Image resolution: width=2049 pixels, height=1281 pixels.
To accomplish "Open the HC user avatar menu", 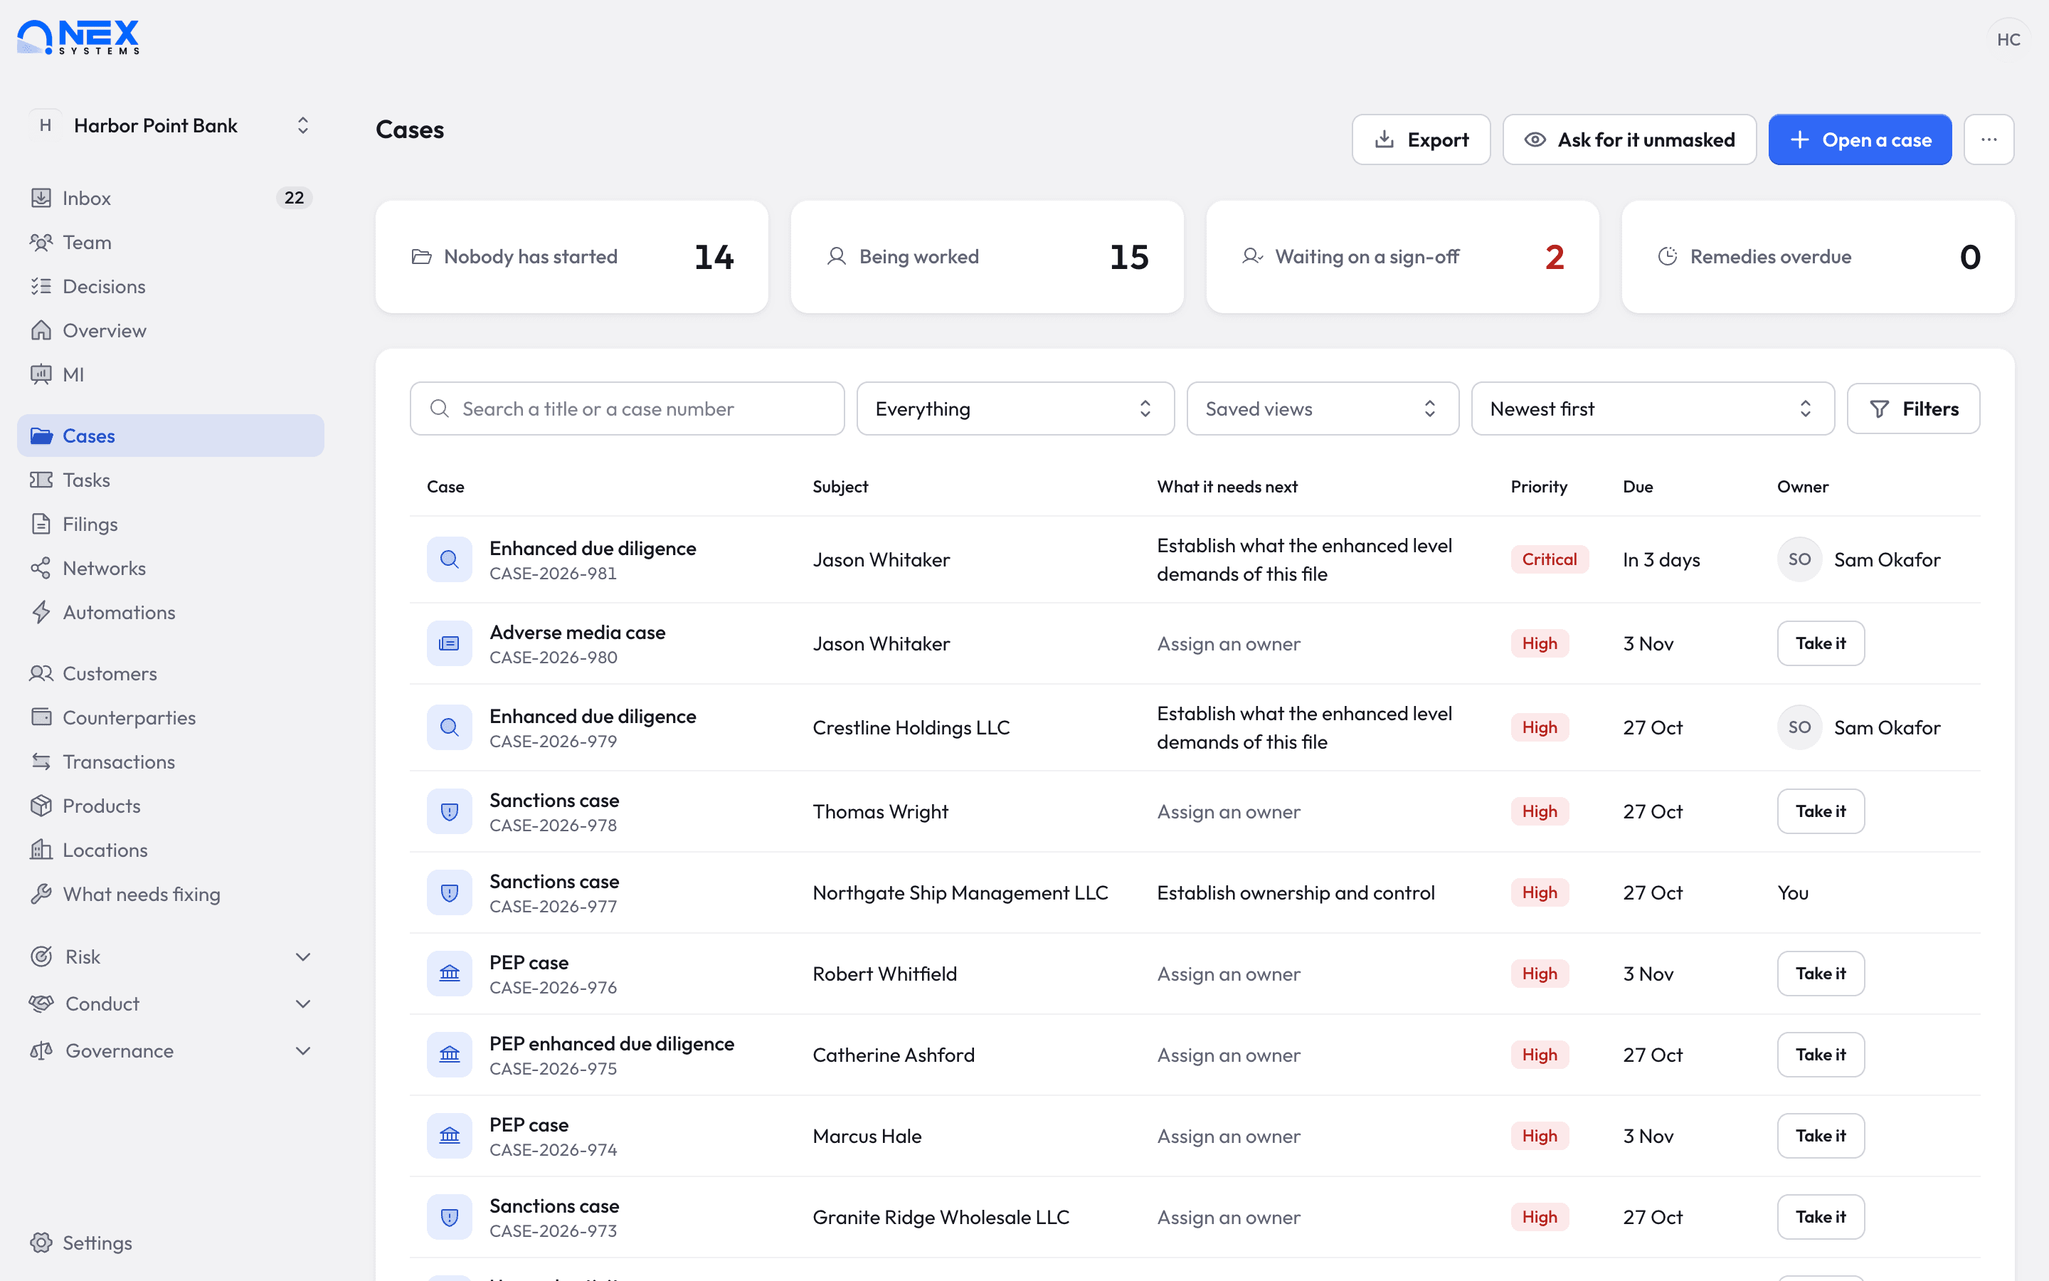I will pos(2008,39).
